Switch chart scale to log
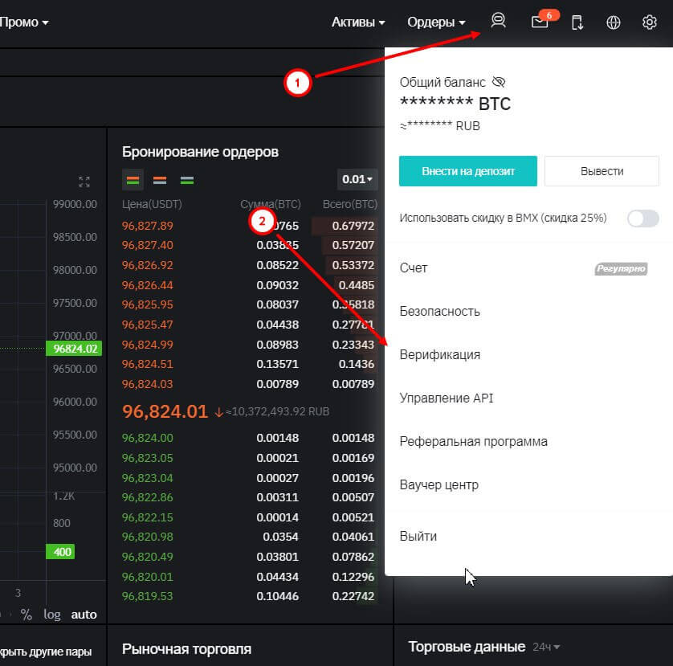 pos(52,615)
